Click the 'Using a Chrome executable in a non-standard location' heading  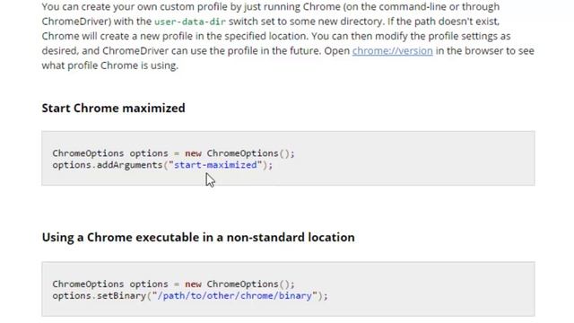tap(198, 237)
